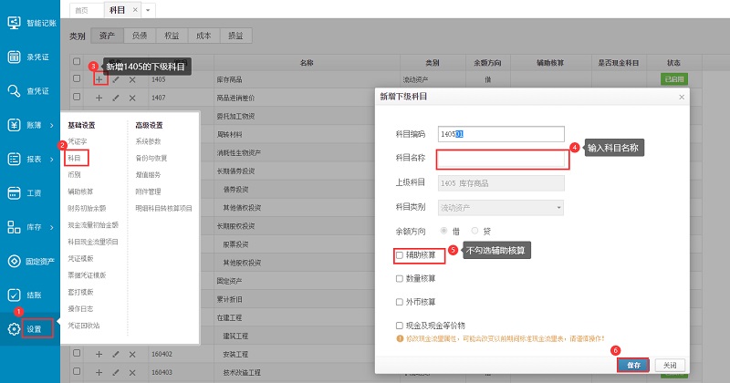
Task: Open the 智能记账 sidebar icon
Action: click(x=14, y=20)
